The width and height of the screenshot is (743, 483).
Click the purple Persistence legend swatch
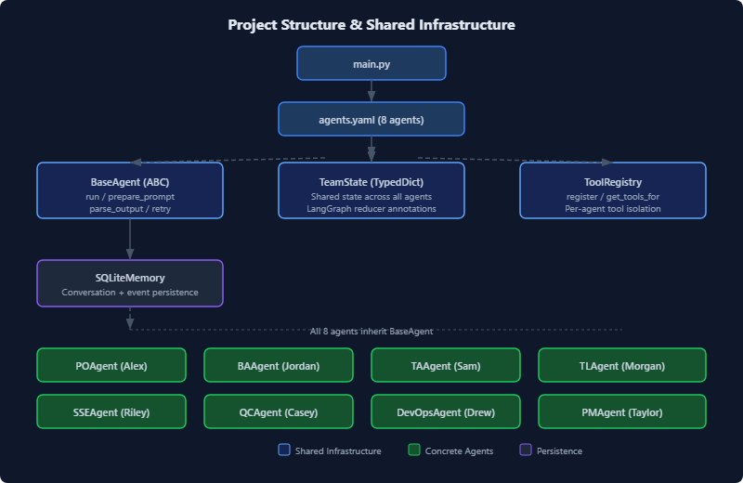[x=526, y=450]
